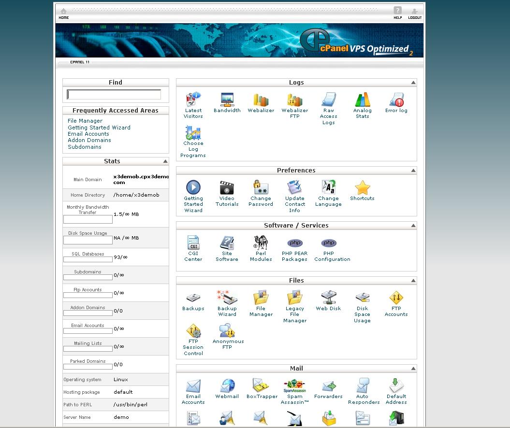Open Addon Domains sidebar link
This screenshot has height=428, width=510.
[89, 140]
